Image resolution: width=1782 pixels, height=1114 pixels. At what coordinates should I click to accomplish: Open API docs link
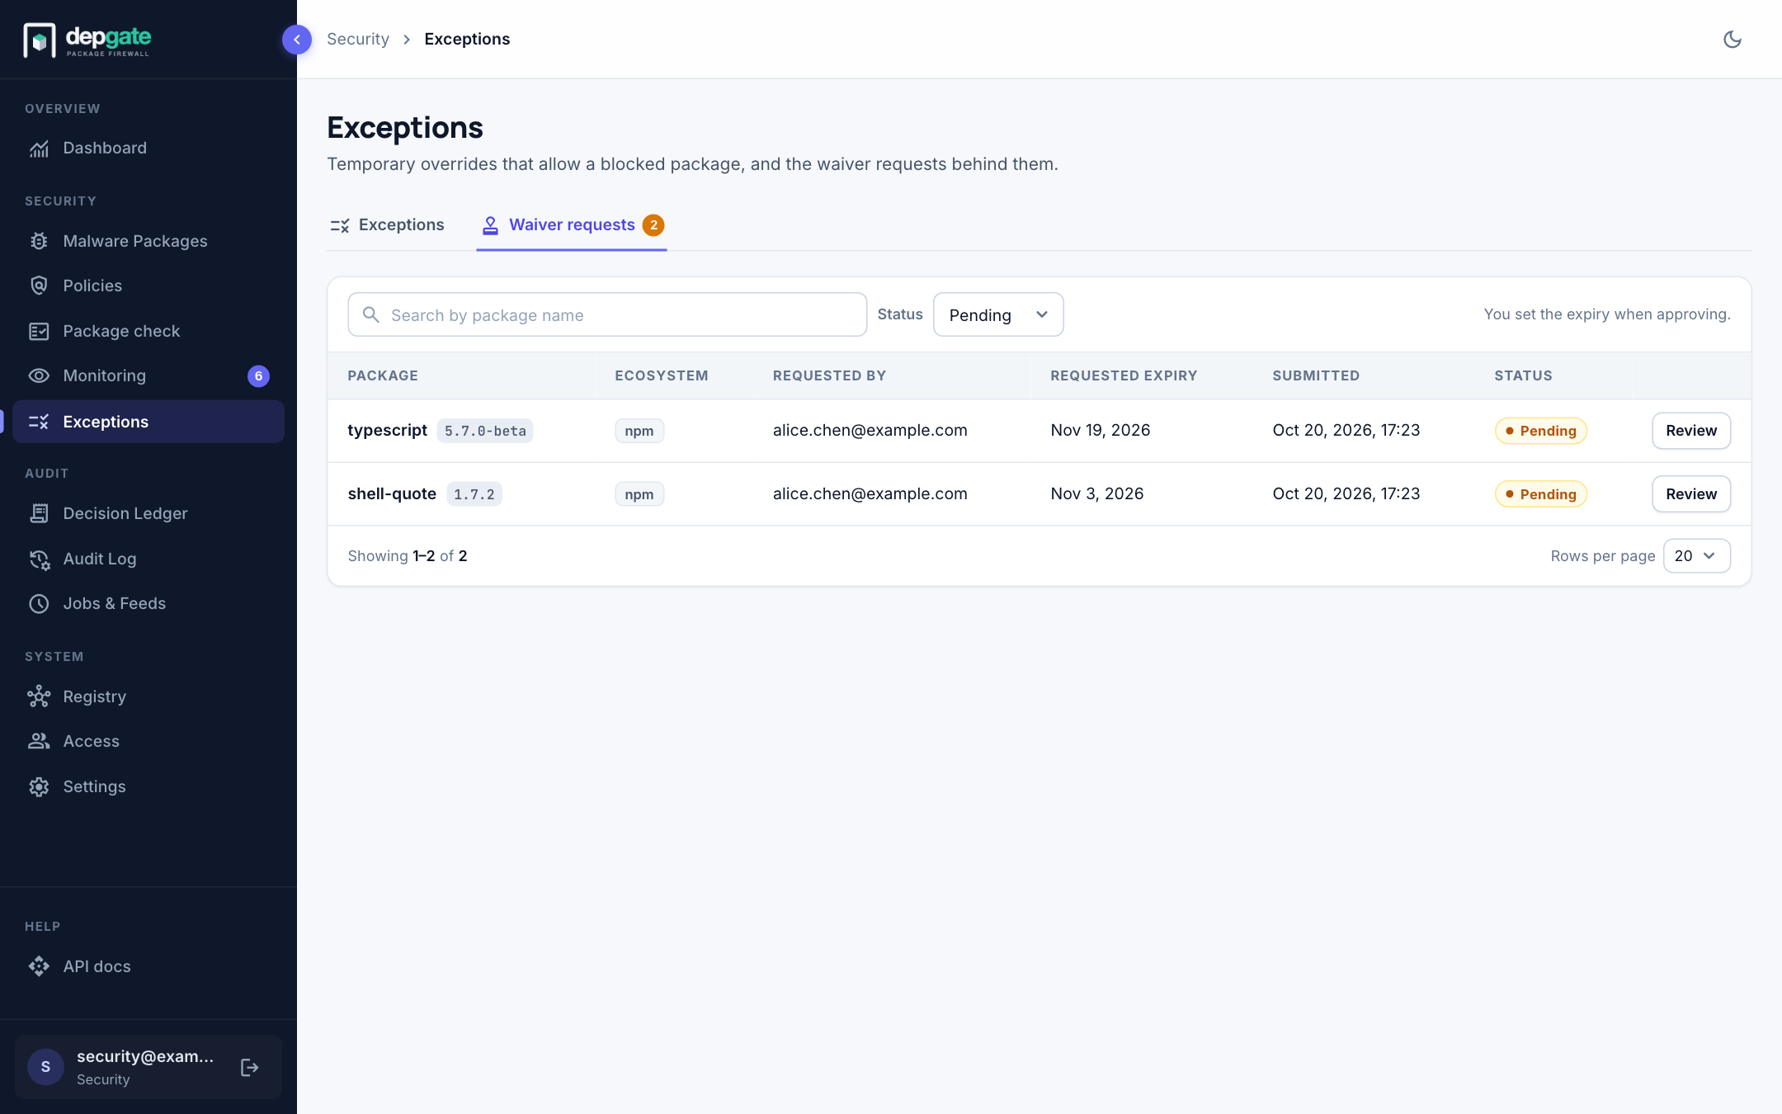148,966
